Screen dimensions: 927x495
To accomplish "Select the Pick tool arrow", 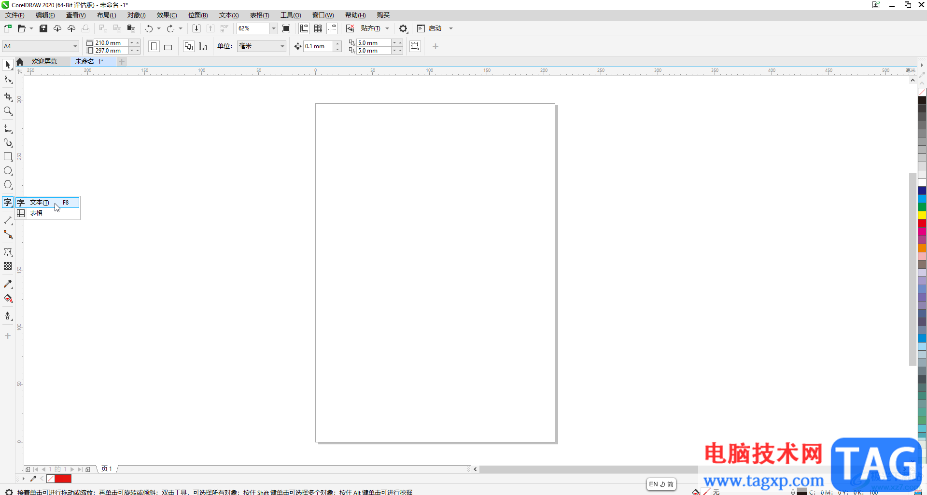I will tap(8, 65).
